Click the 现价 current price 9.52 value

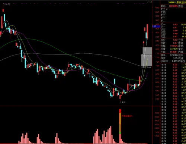click(x=175, y=40)
